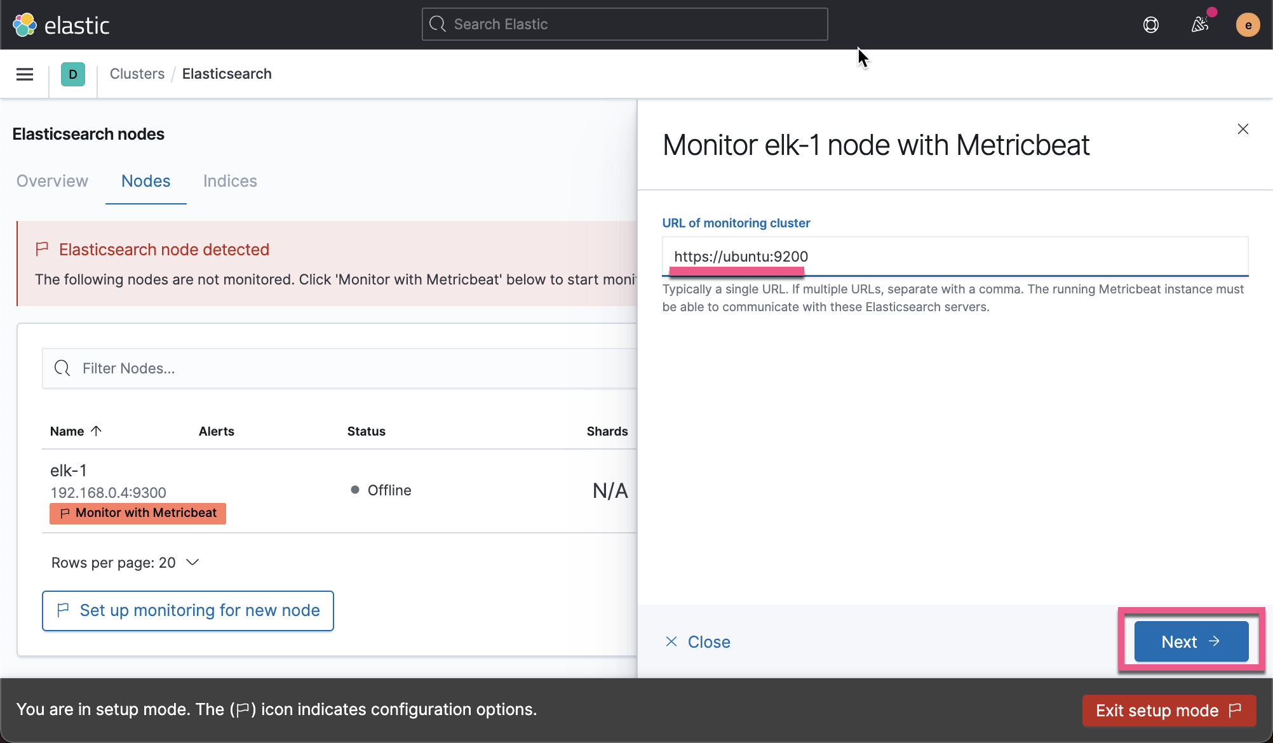This screenshot has width=1273, height=743.
Task: Click the Elastic logo
Action: [x=61, y=24]
